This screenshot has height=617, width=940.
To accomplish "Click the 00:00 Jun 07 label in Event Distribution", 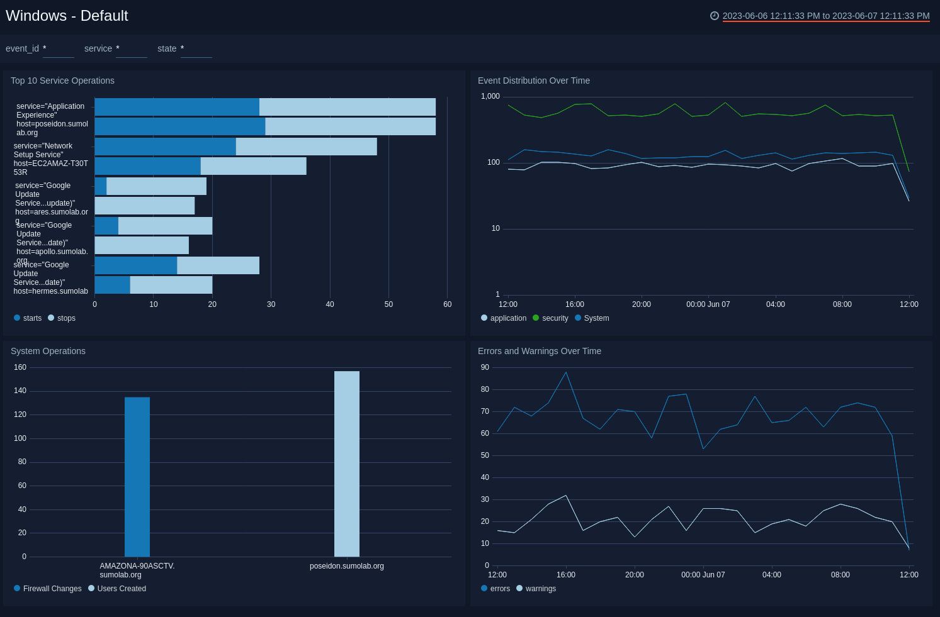I will 708,304.
